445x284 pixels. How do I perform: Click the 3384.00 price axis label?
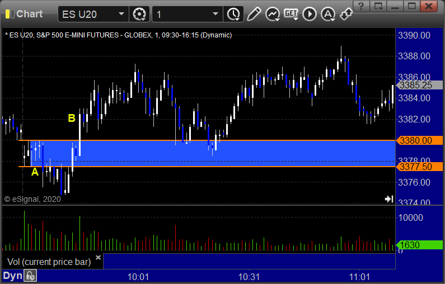point(414,98)
